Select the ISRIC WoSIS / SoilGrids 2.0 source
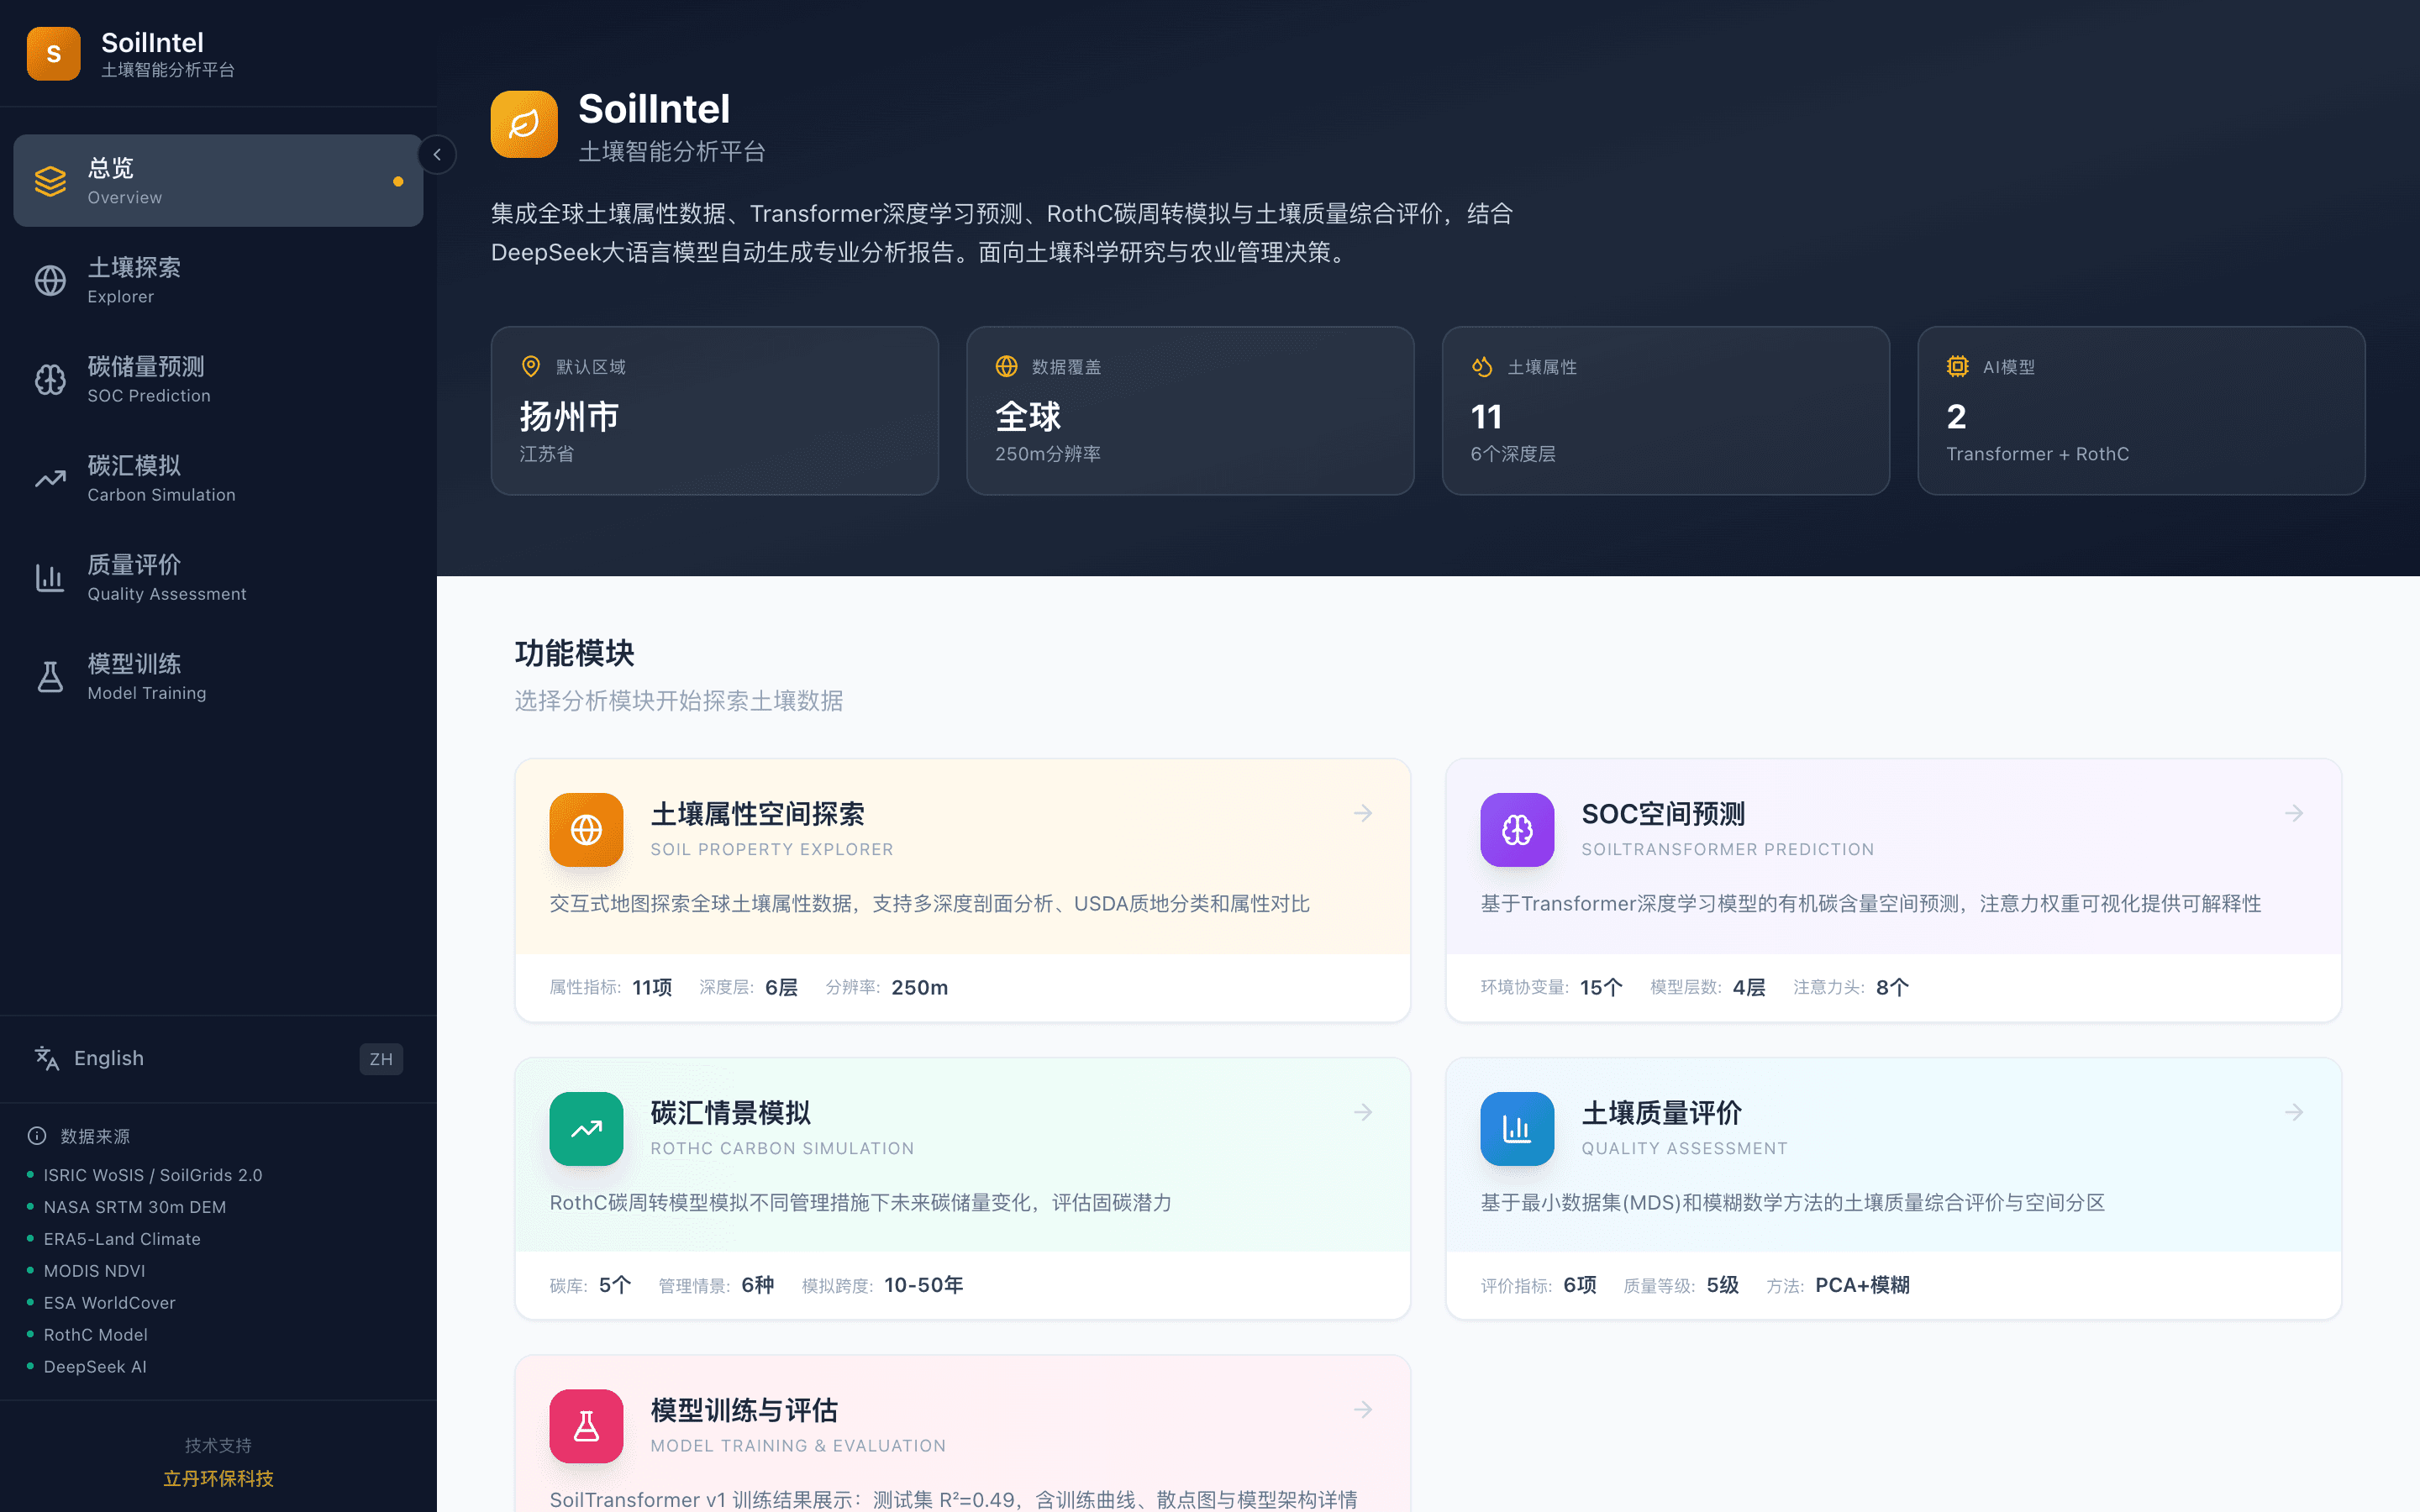This screenshot has height=1512, width=2420. coord(152,1175)
